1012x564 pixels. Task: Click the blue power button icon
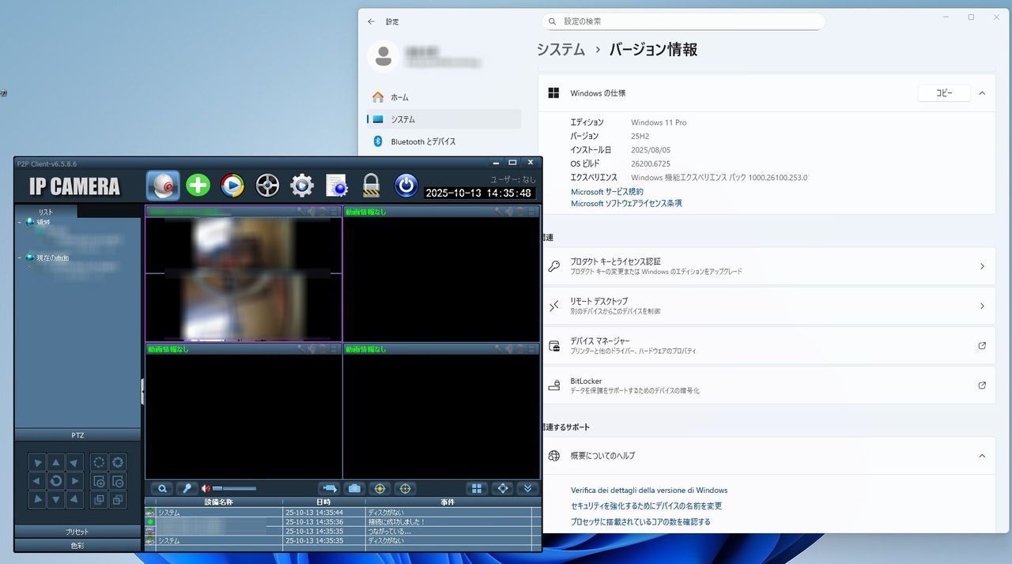[x=406, y=186]
